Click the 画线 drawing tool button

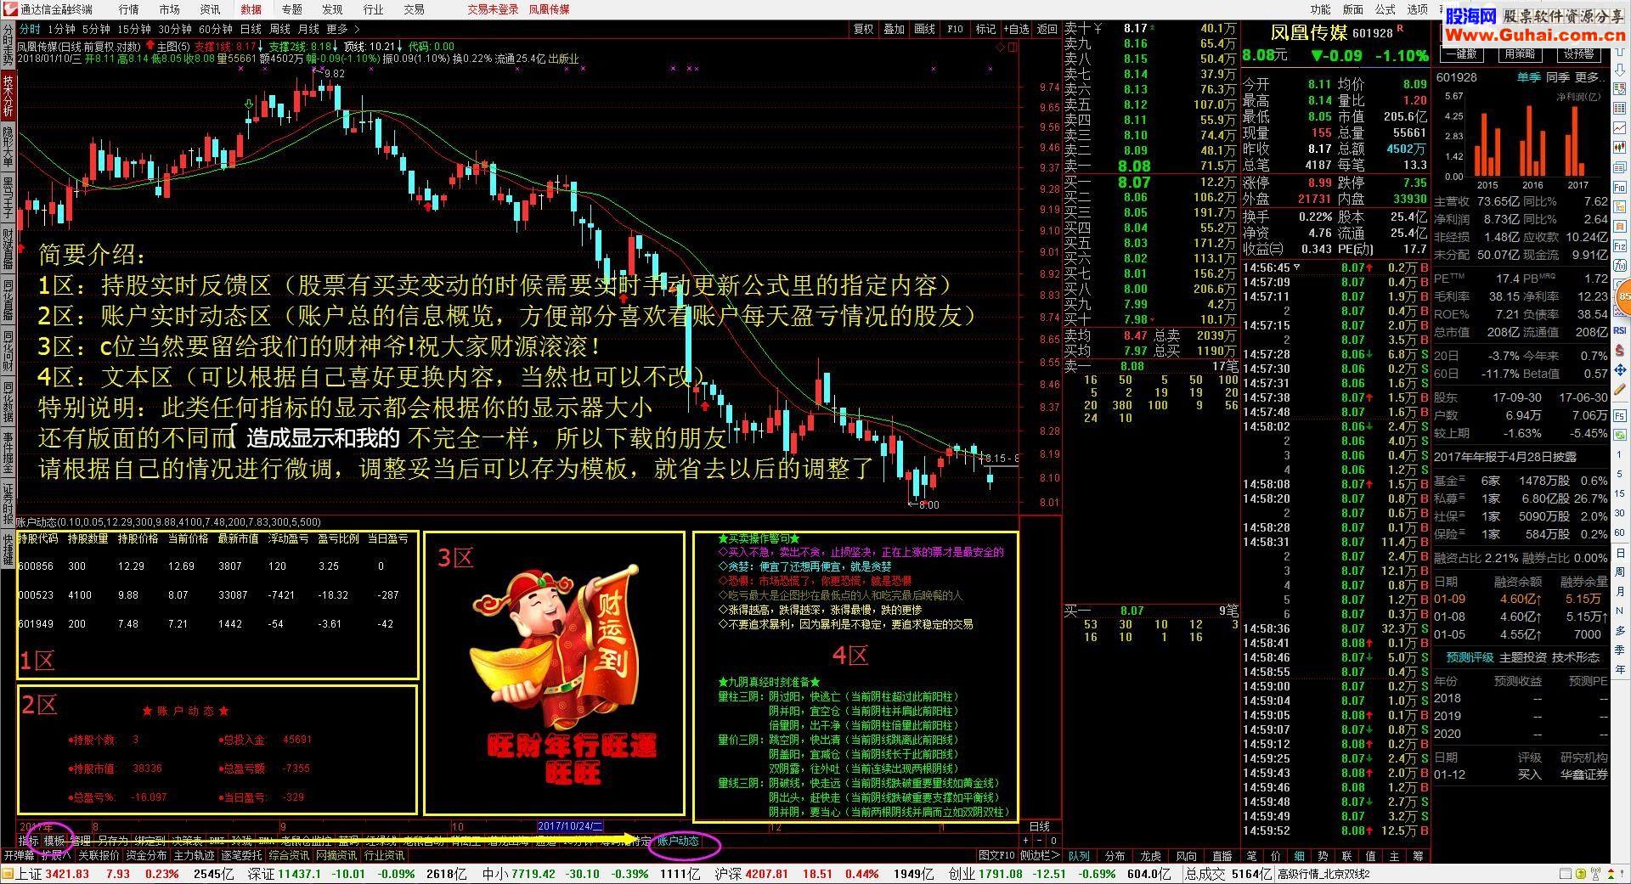tap(924, 29)
